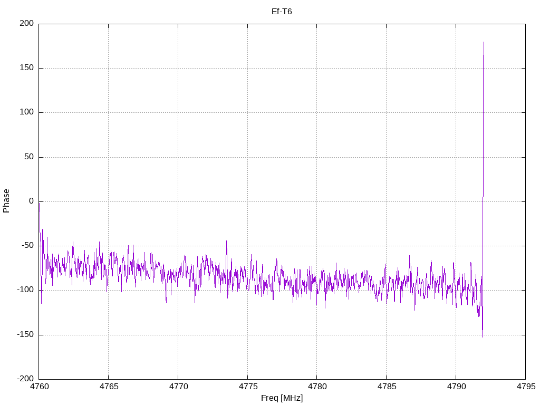The width and height of the screenshot is (540, 405).
Task: Select the 150 y-axis tick label
Action: point(27,68)
